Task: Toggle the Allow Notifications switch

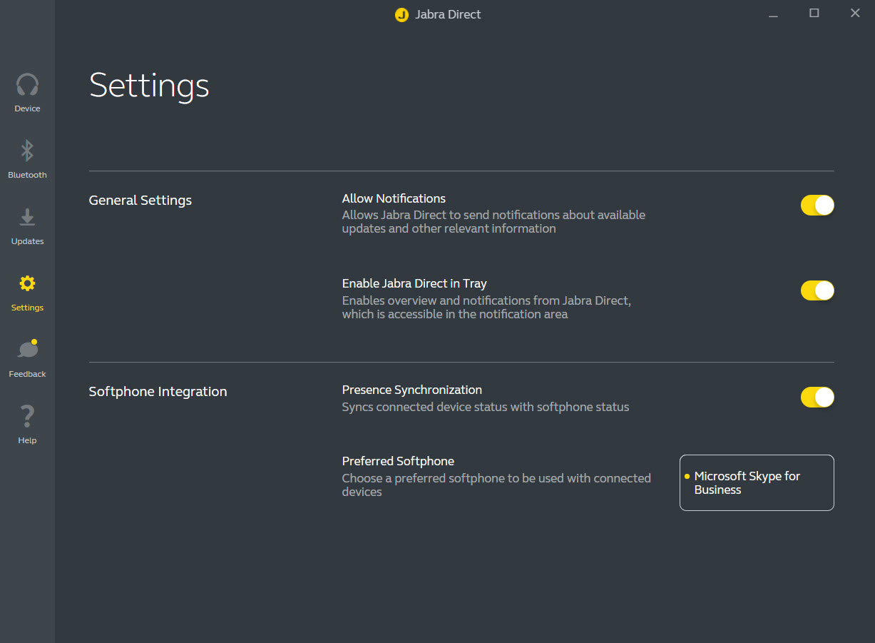Action: click(x=817, y=206)
